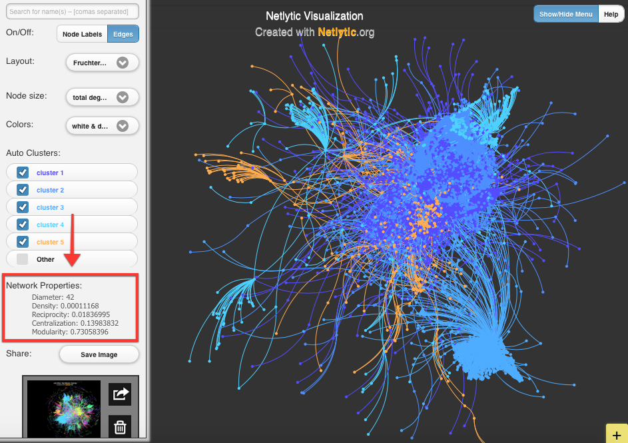Open the Layout dropdown
The image size is (628, 443).
(x=102, y=63)
